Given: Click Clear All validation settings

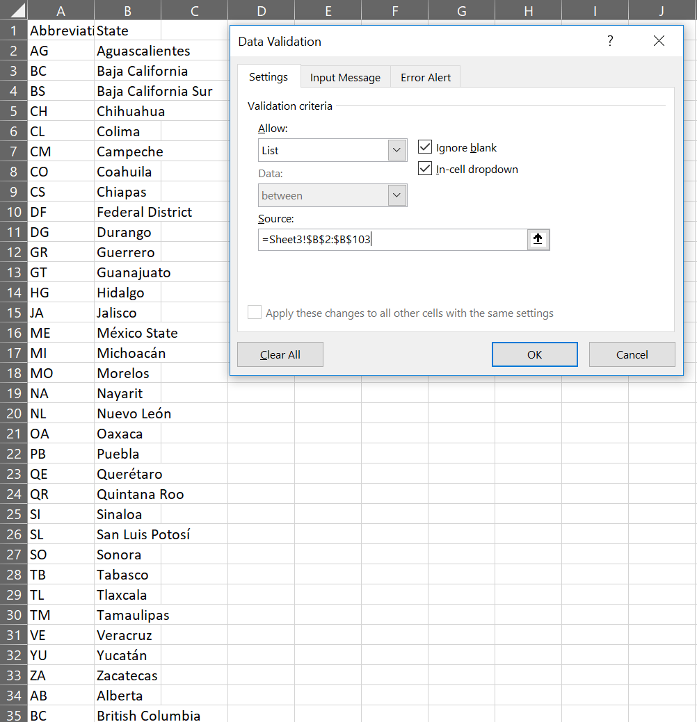Looking at the screenshot, I should tap(280, 354).
